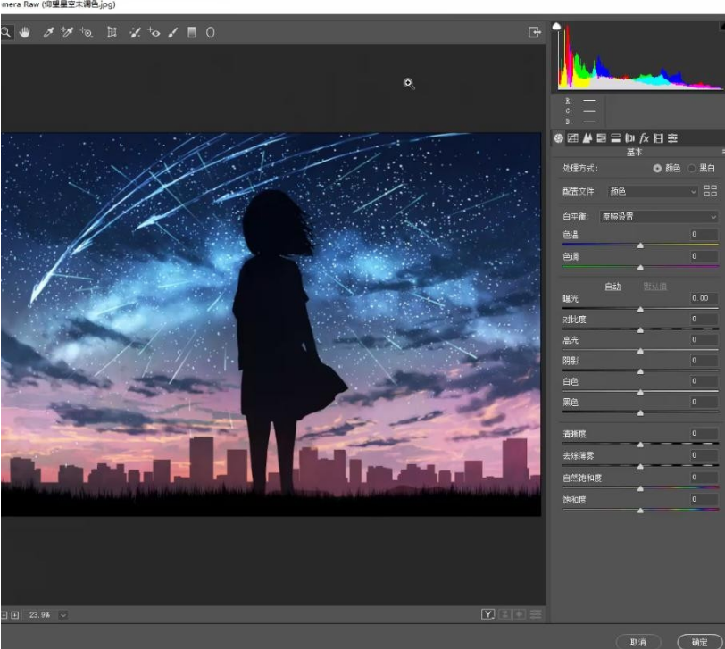Select the Adjustment Brush tool
This screenshot has width=725, height=649.
(173, 32)
